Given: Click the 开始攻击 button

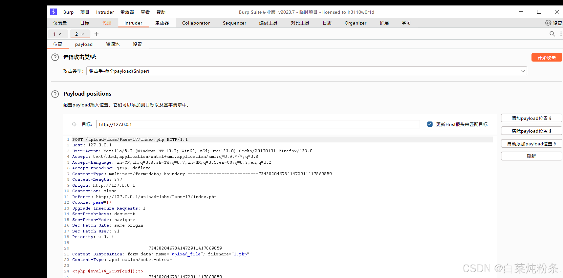Looking at the screenshot, I should tap(547, 57).
